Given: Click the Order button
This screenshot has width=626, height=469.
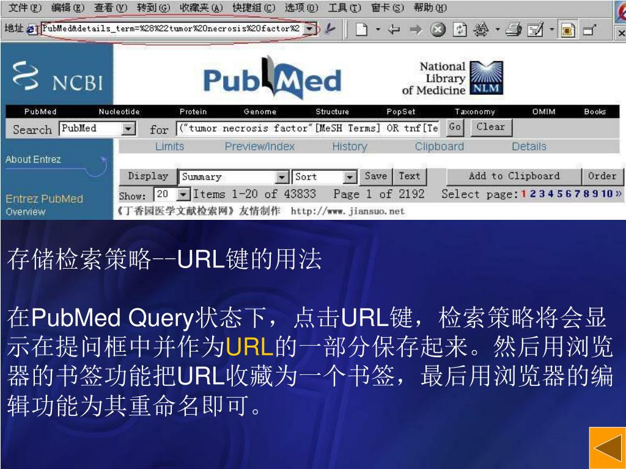Looking at the screenshot, I should click(602, 176).
